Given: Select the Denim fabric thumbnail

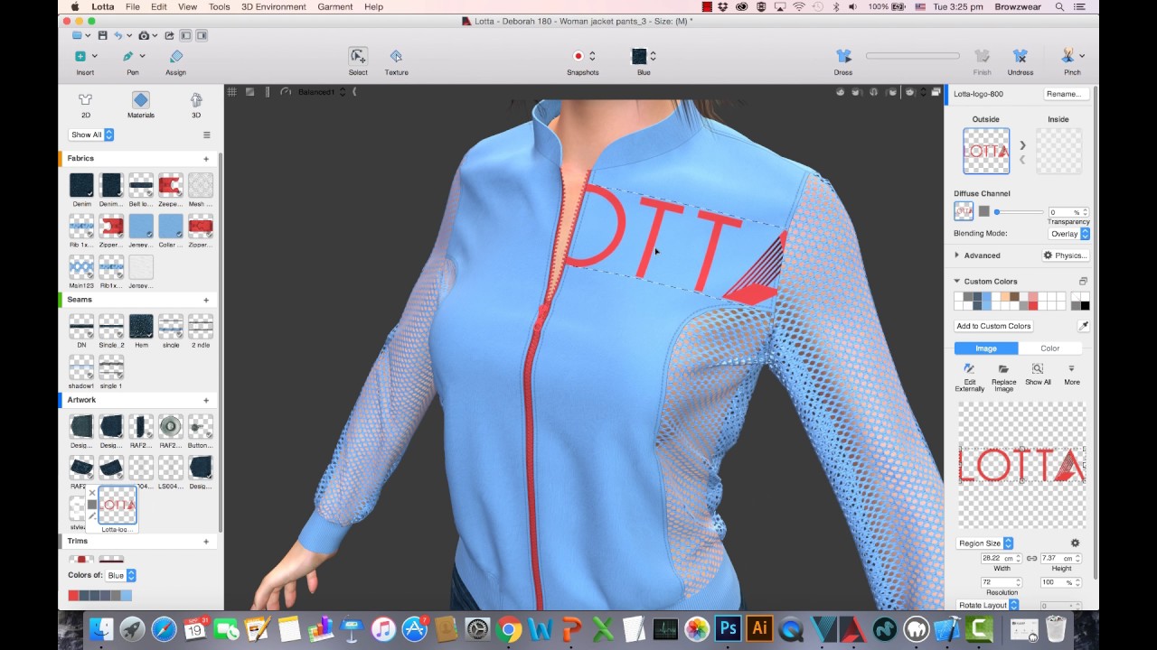Looking at the screenshot, I should point(81,185).
